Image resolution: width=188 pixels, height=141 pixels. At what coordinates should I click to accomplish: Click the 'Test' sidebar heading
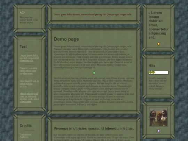pos(23,47)
